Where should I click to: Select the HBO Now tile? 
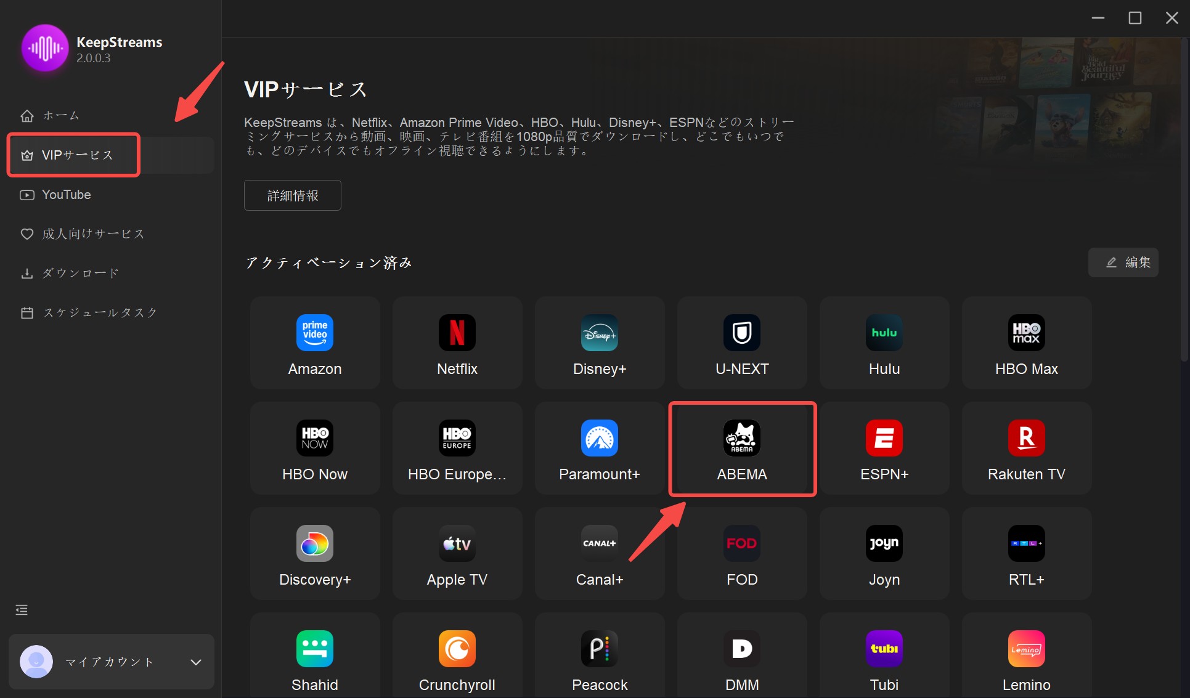tap(315, 448)
